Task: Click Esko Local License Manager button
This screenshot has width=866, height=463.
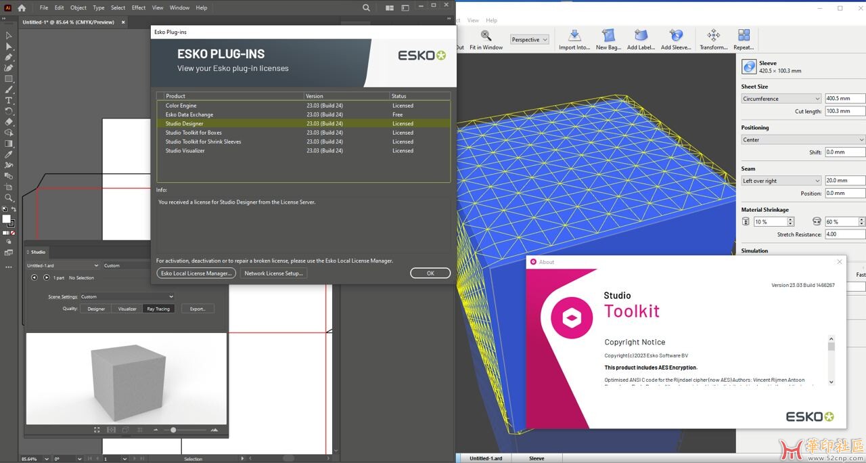Action: (196, 273)
